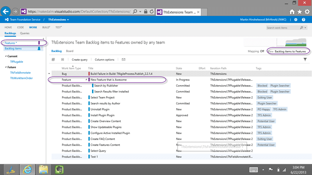Click the network signal tray icon
The image size is (312, 175).
[284, 170]
